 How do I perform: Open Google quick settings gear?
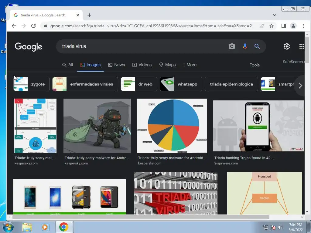(x=287, y=46)
